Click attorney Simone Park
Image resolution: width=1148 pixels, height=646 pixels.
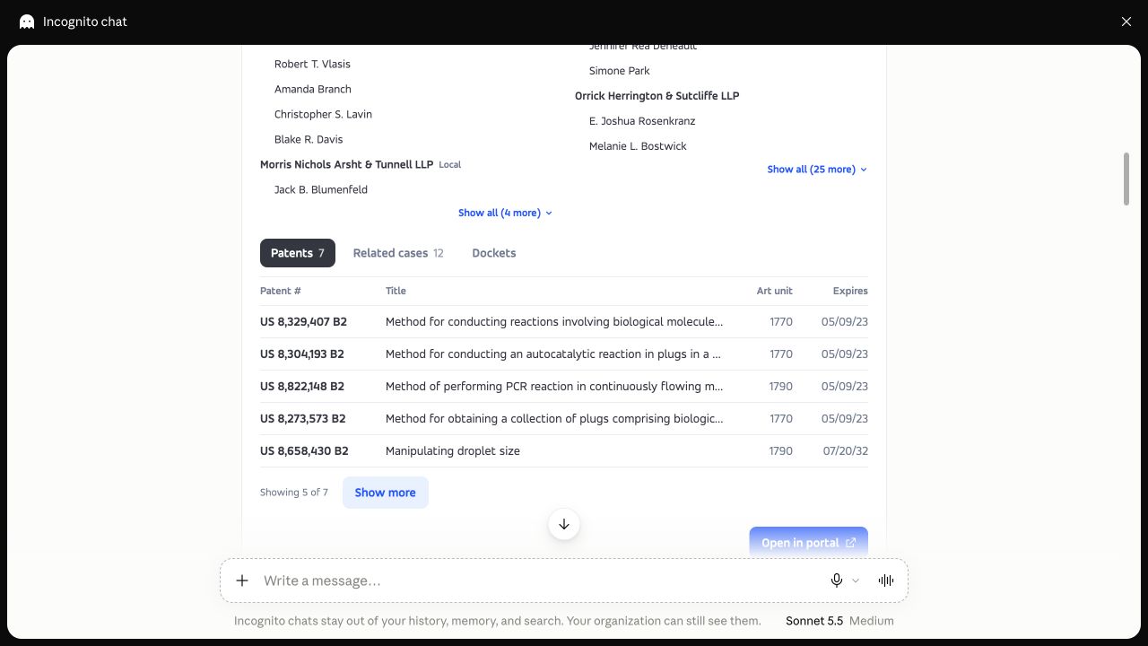620,70
